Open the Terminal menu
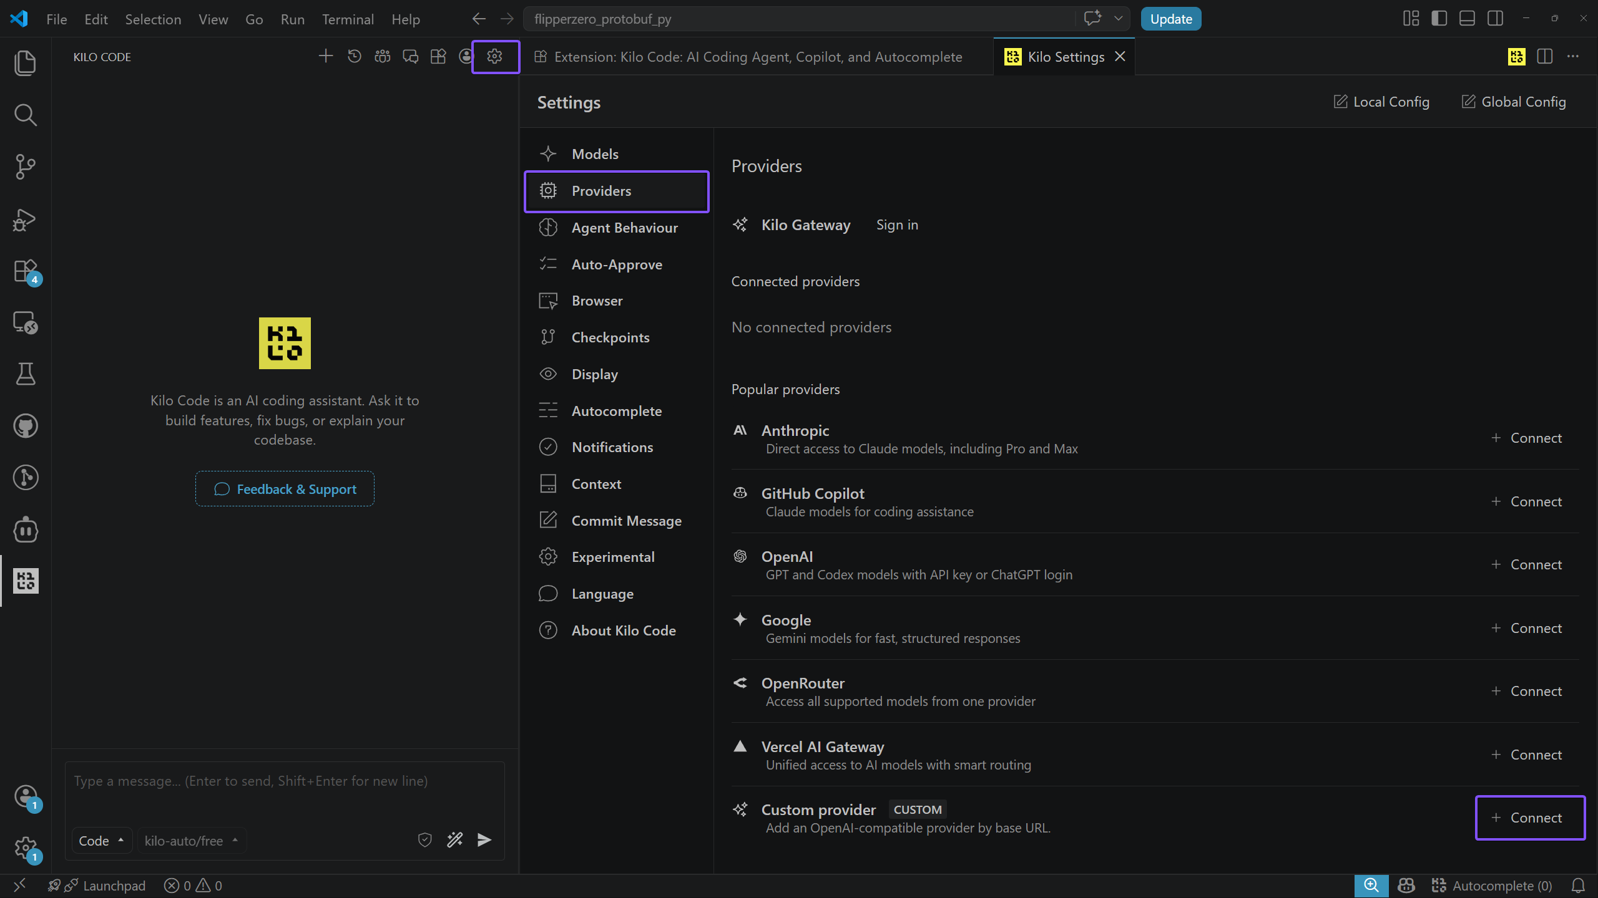Screen dimensions: 1598x898 348,19
